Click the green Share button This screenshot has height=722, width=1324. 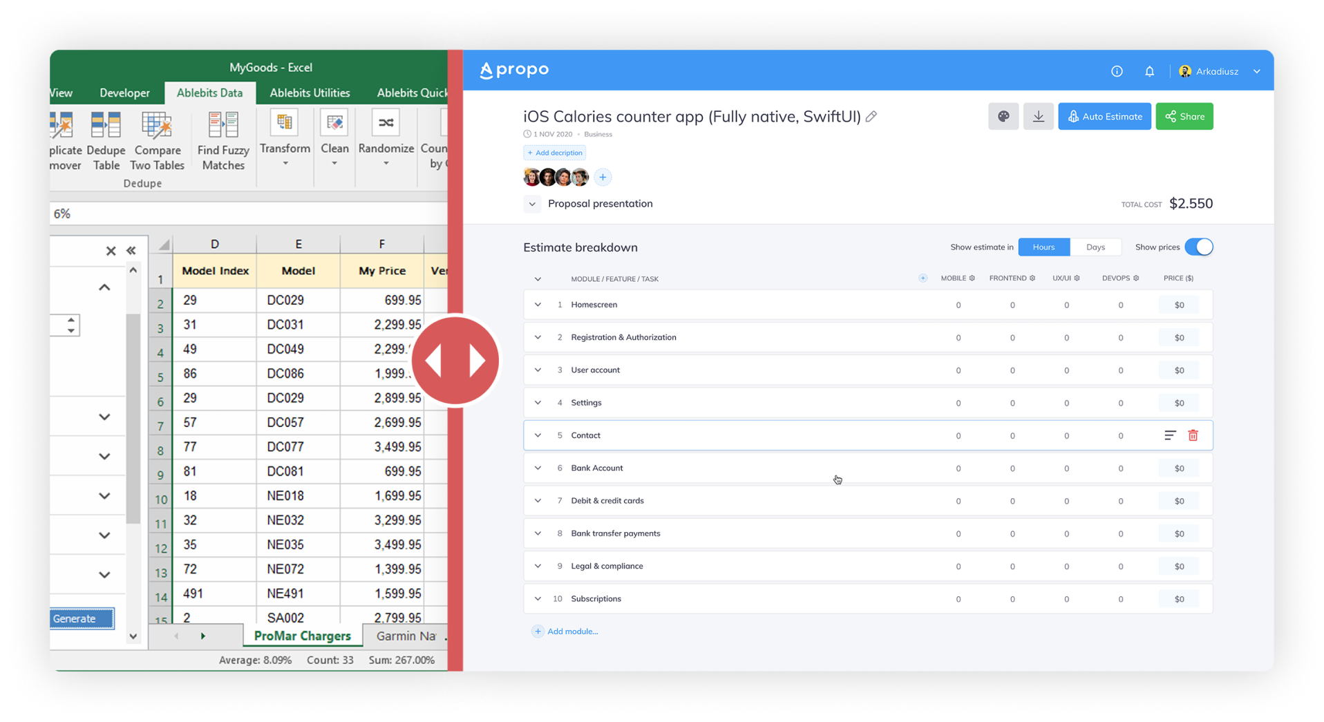point(1184,117)
